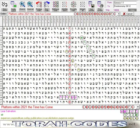Go to the Next code

tap(47, 4)
